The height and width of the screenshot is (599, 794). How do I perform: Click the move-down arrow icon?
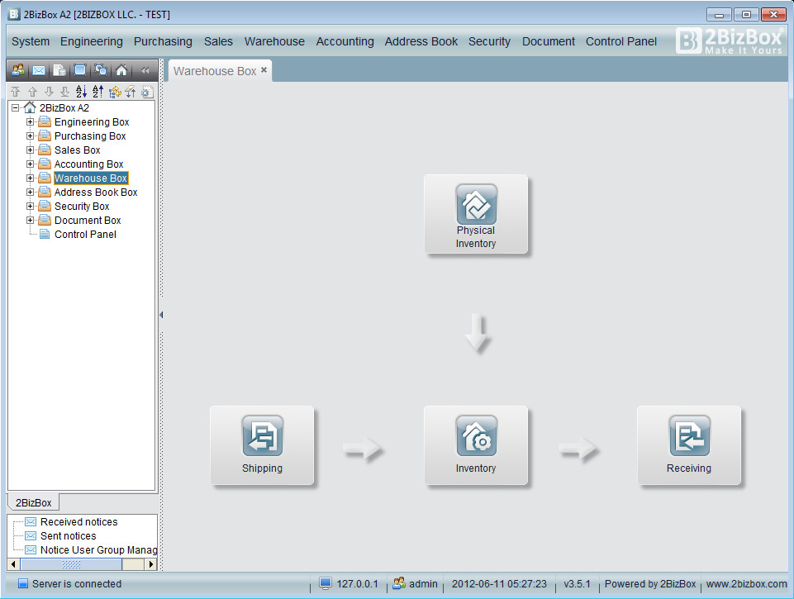49,92
